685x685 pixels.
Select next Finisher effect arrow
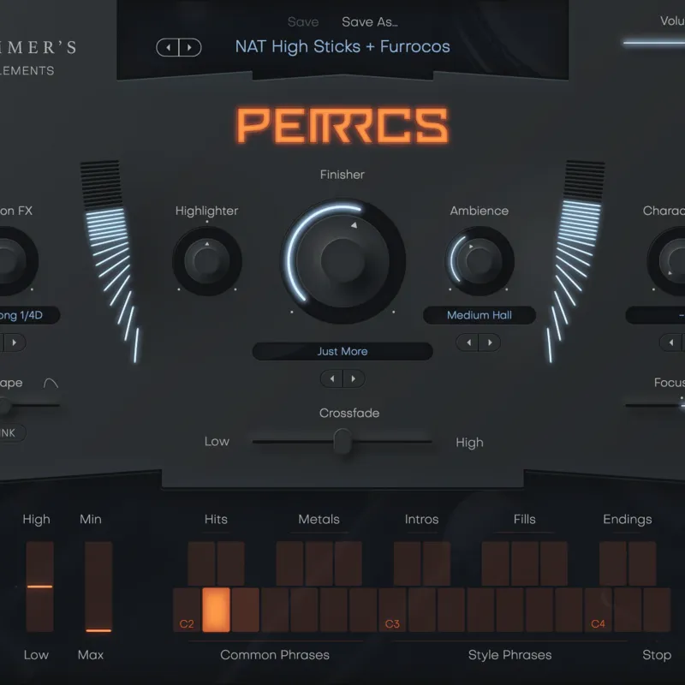click(354, 378)
